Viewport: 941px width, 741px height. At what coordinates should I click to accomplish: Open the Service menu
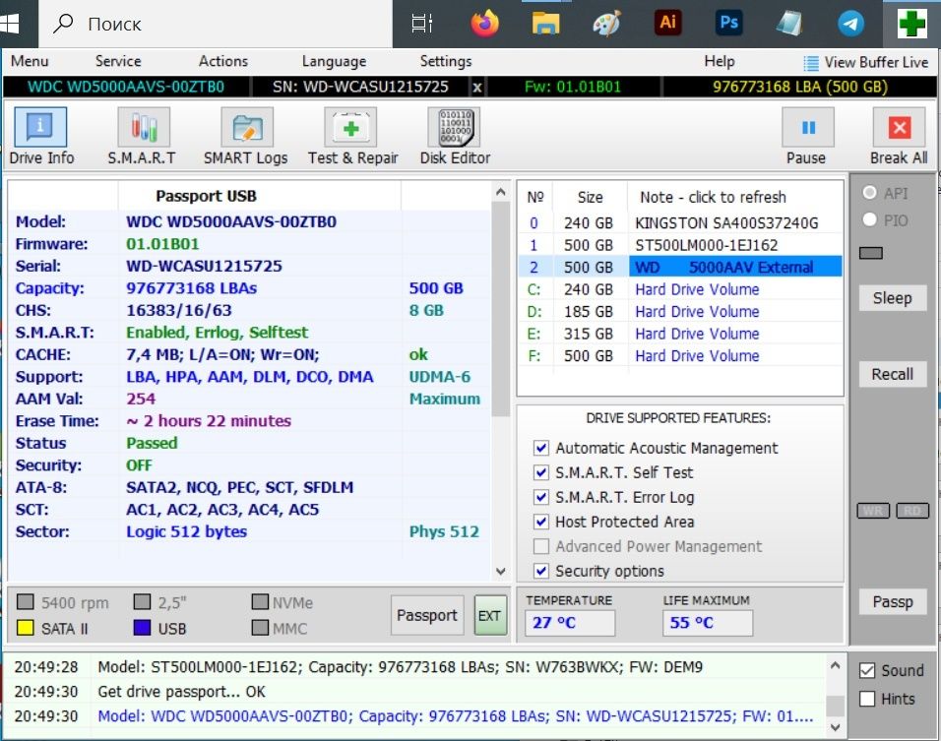click(x=118, y=61)
